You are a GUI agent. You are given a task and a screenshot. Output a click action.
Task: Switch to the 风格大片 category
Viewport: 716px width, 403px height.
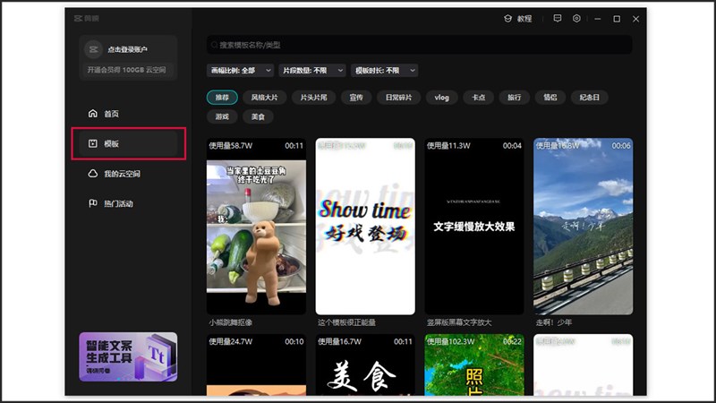tap(266, 97)
